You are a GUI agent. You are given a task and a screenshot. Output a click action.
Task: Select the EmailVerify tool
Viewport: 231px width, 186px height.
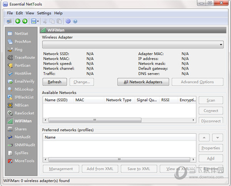[21, 81]
